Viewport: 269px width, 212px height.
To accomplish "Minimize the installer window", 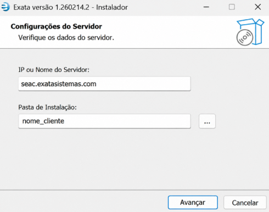I will 206,7.
